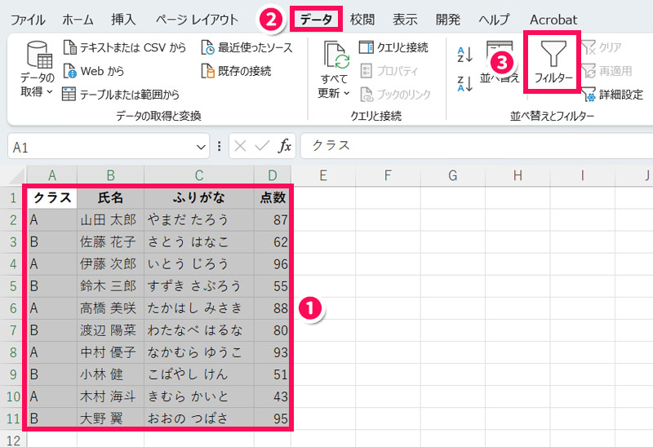Click score cell 43

pyautogui.click(x=273, y=396)
